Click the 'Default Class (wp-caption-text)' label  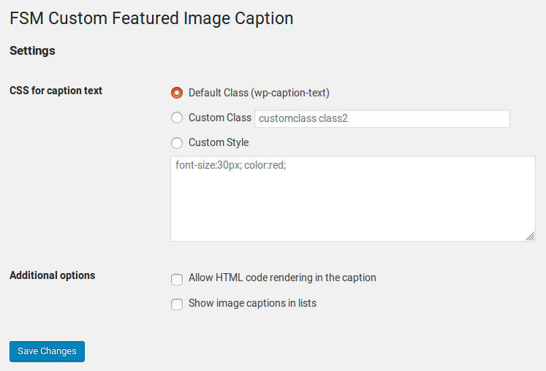pyautogui.click(x=259, y=93)
